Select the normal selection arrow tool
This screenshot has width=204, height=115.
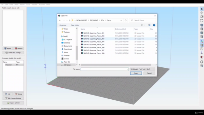tap(202, 9)
